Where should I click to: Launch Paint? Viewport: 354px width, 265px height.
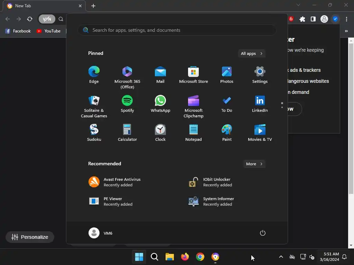pos(227,133)
